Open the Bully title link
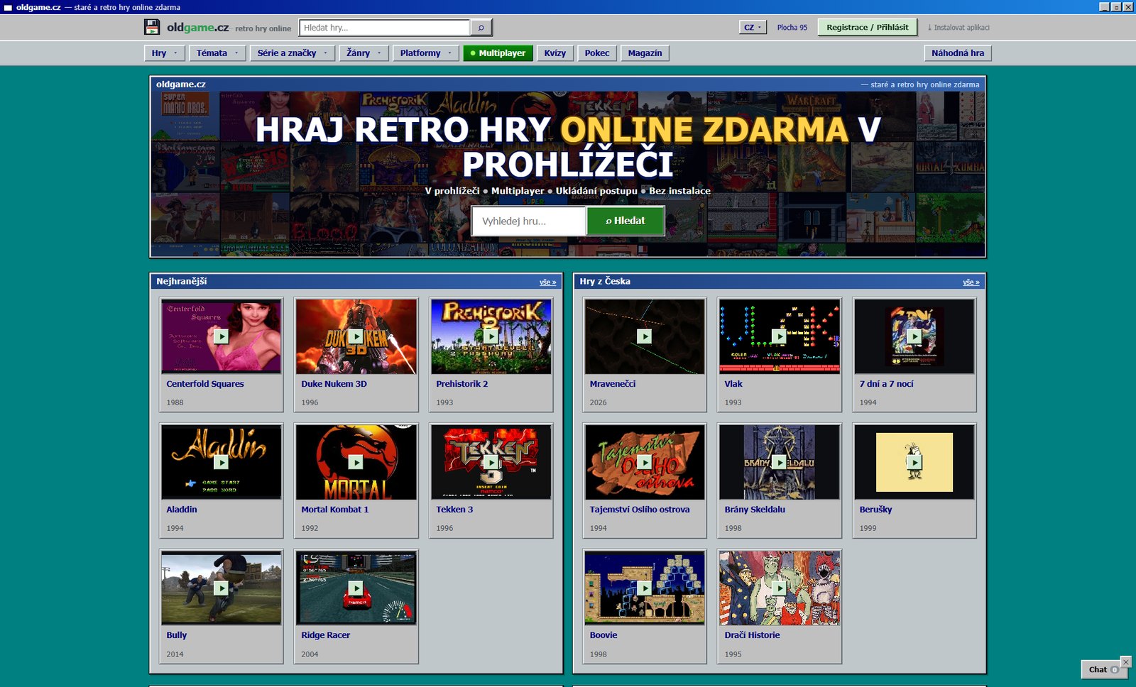 176,635
